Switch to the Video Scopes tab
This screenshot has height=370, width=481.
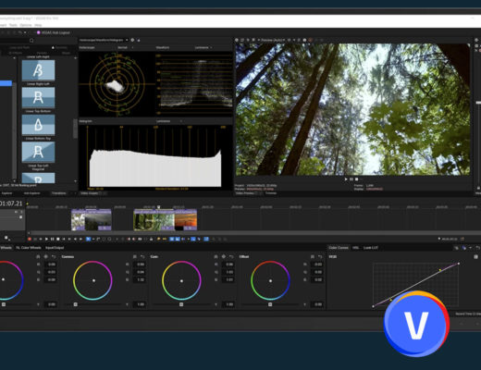coord(90,193)
